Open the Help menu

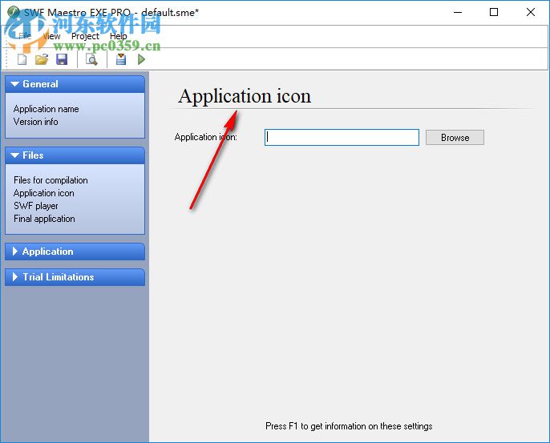click(x=118, y=36)
